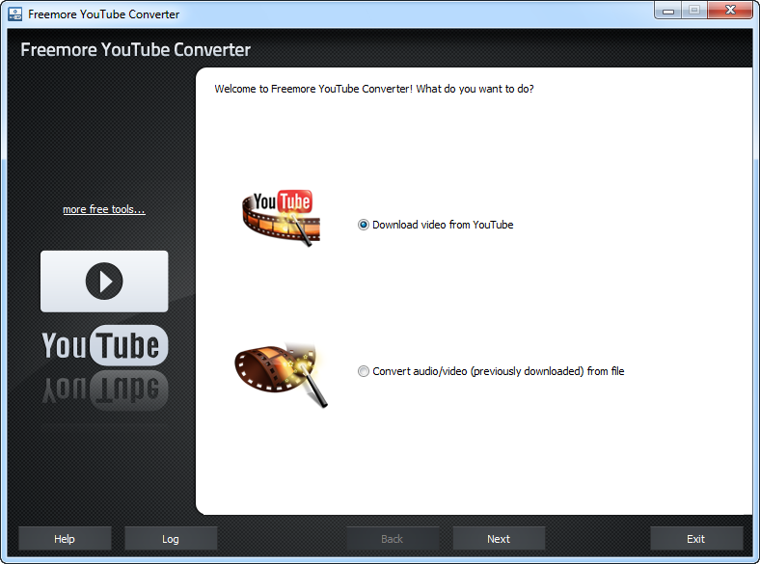Click the Freemore YouTube Converter header text
760x564 pixels.
click(x=135, y=50)
